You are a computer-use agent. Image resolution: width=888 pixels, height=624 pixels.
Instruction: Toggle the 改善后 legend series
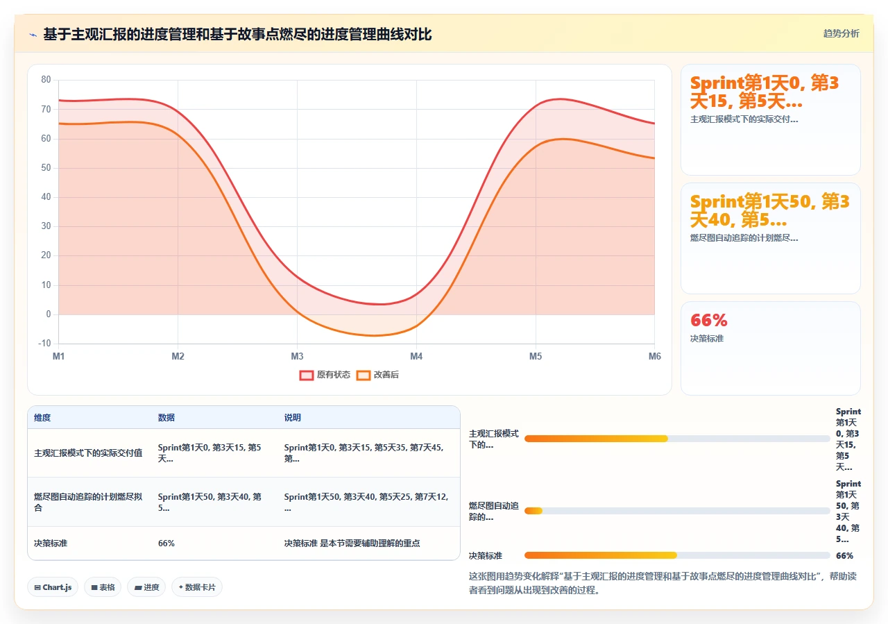click(377, 375)
